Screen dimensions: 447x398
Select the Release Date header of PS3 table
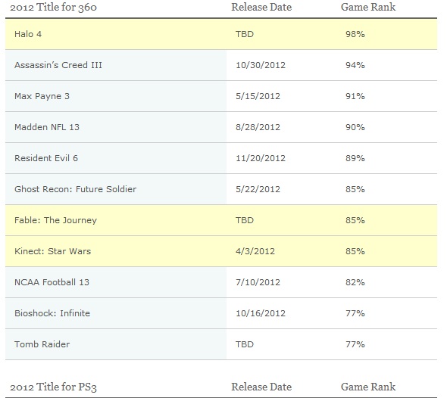point(261,387)
